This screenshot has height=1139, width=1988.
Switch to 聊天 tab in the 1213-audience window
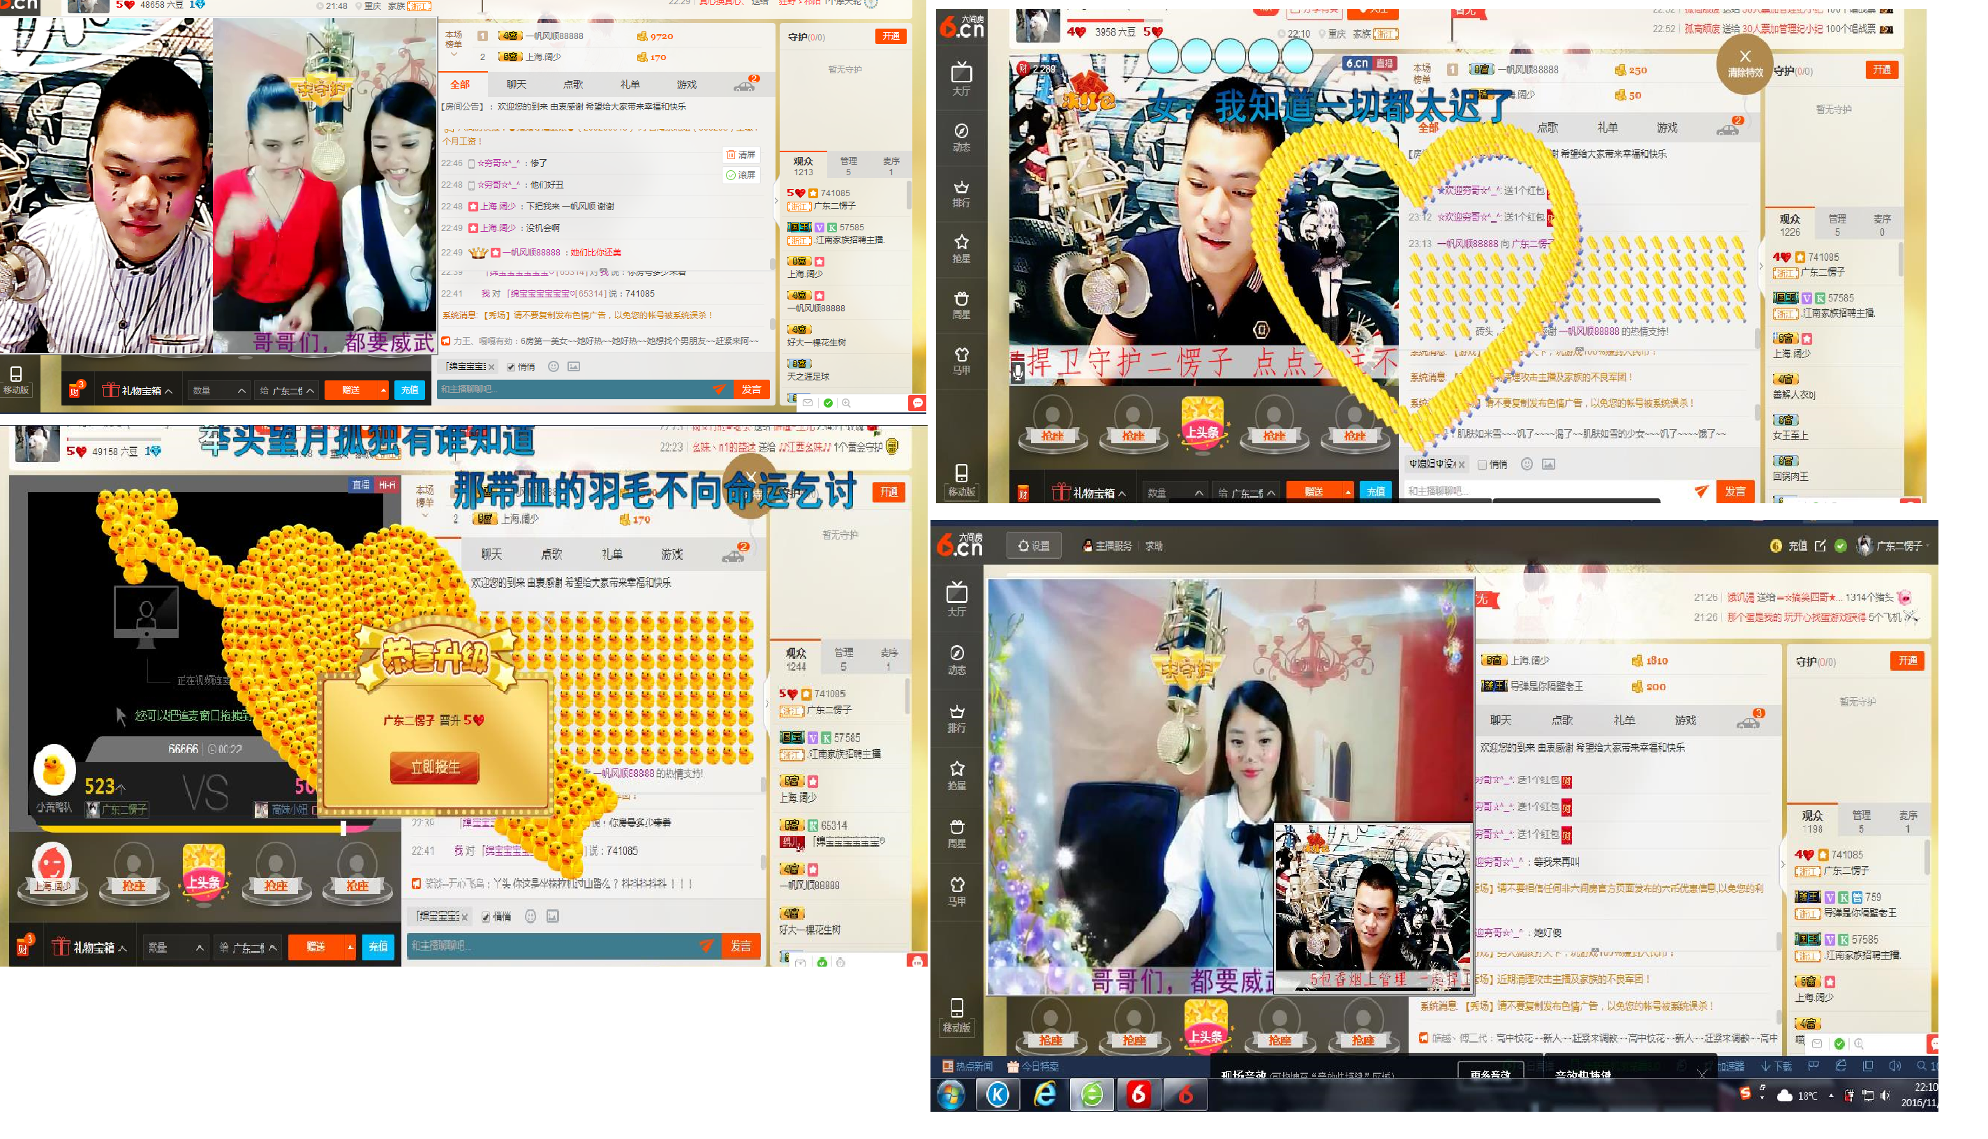click(x=516, y=84)
